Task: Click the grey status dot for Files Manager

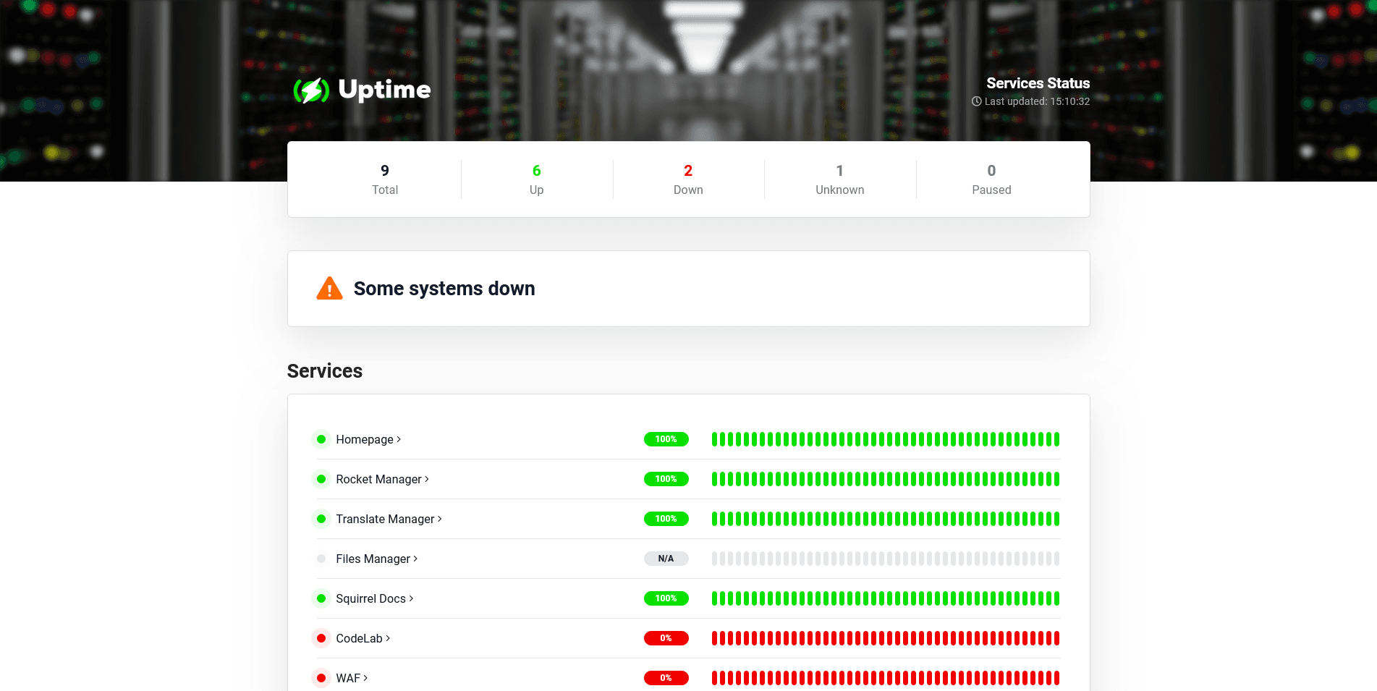Action: coord(321,559)
